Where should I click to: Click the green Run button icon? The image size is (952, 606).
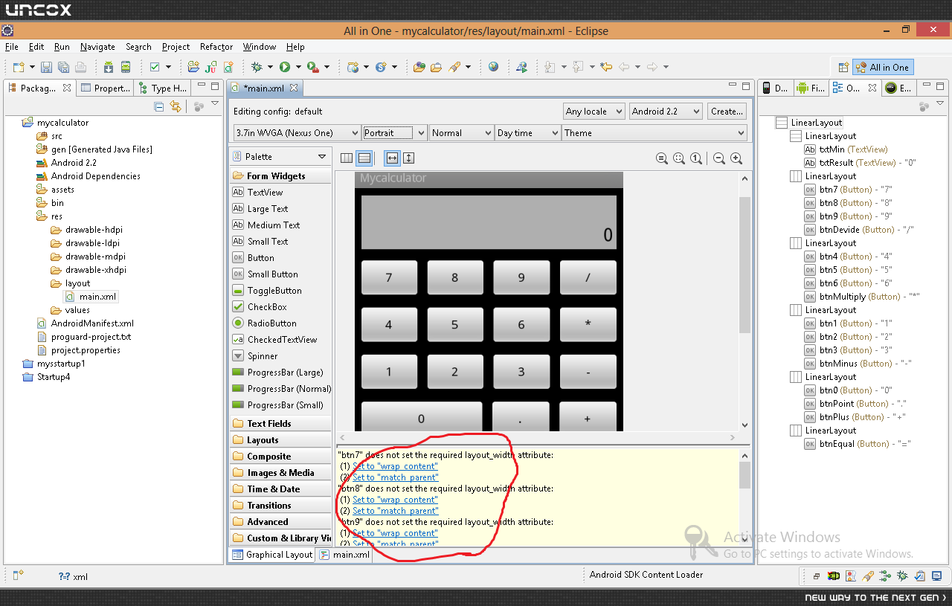pyautogui.click(x=285, y=67)
